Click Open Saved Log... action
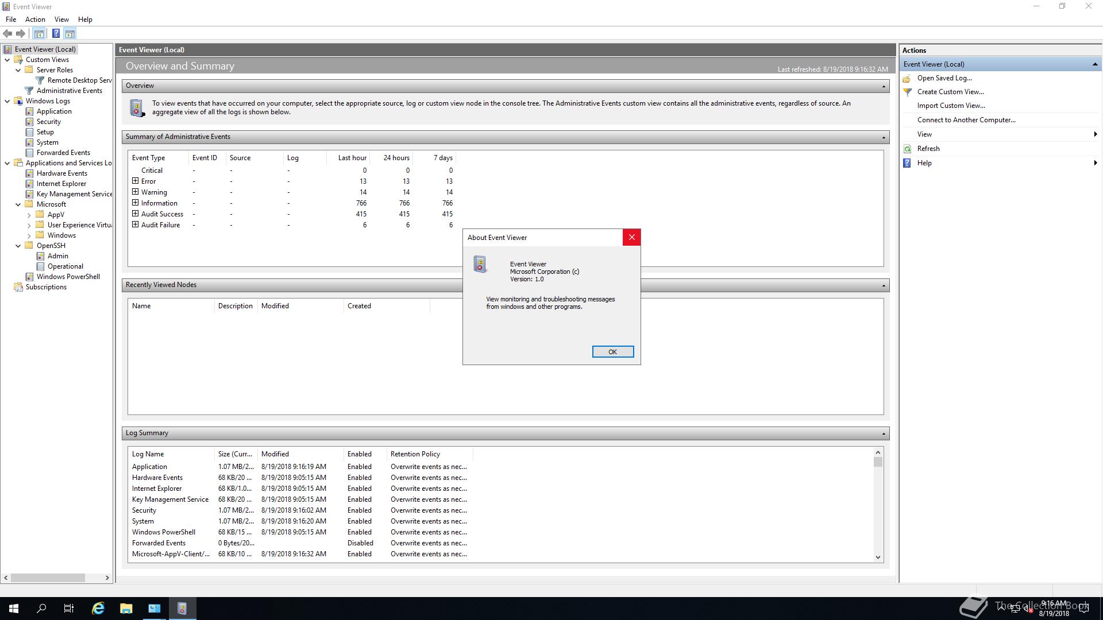This screenshot has width=1103, height=620. click(944, 78)
